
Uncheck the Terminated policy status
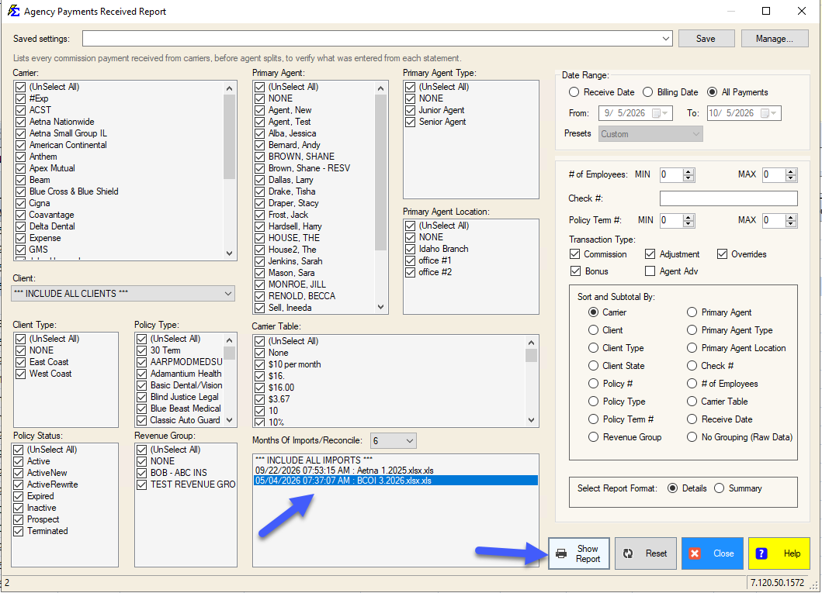tap(19, 531)
